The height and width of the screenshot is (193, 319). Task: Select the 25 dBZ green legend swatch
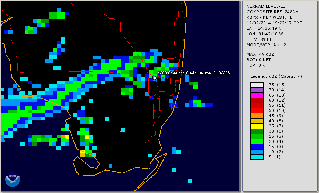point(257,136)
